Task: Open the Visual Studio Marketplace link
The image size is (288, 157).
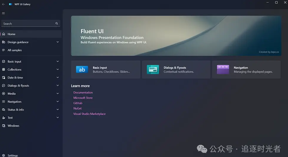Action: 89,114
